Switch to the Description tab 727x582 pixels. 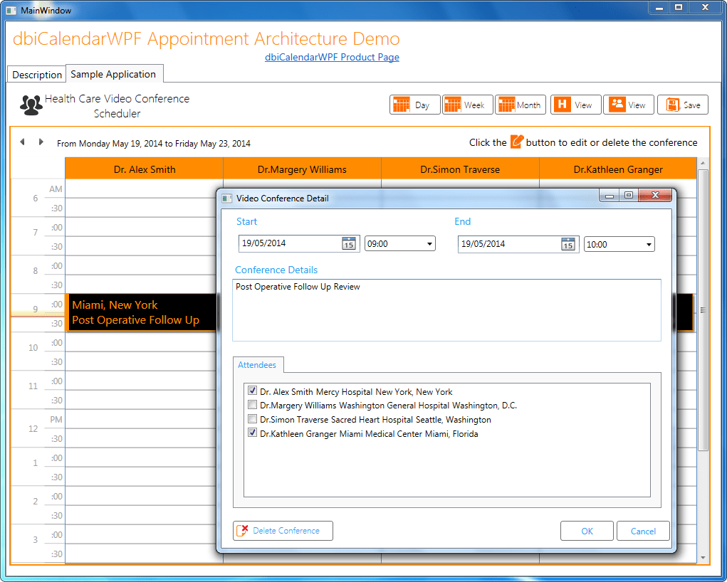[x=37, y=75]
